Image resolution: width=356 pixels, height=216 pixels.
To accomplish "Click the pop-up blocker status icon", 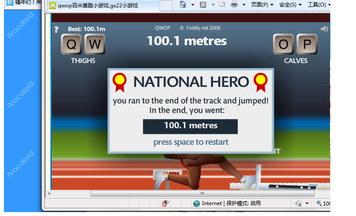I will [x=165, y=203].
